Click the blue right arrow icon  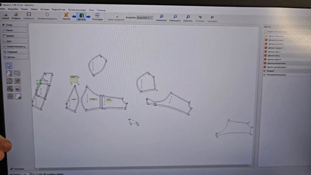[x=88, y=17]
